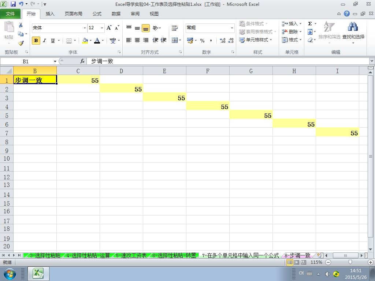Select sheet tab 8-步调一致
The width and height of the screenshot is (375, 281).
(x=297, y=255)
